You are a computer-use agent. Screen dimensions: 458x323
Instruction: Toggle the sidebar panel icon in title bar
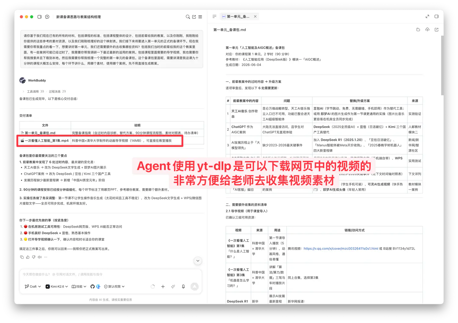[39, 17]
